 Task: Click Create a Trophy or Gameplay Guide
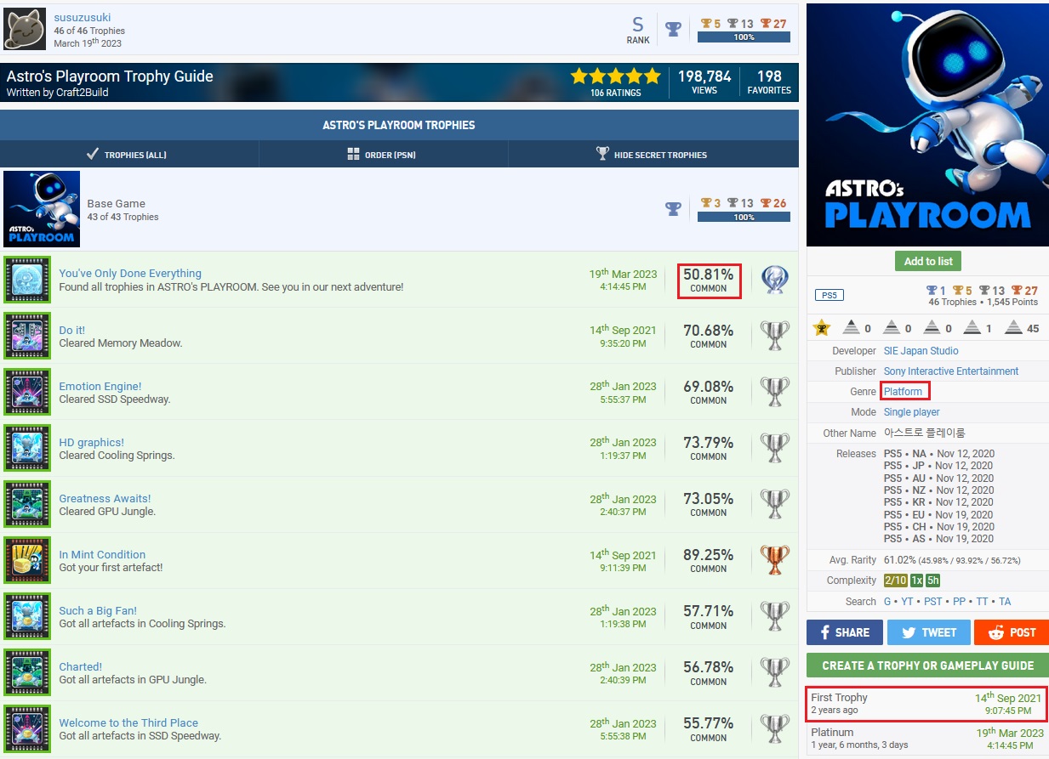[927, 666]
